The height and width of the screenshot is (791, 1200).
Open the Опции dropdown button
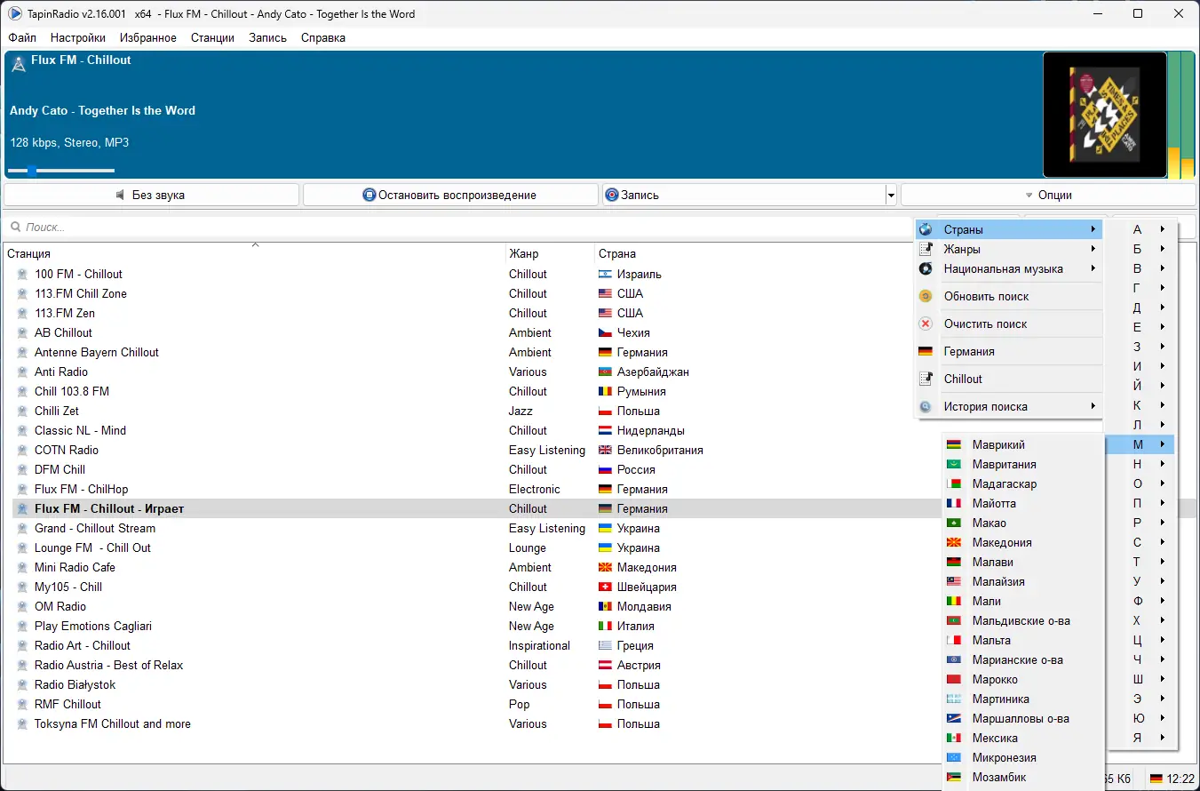[1048, 195]
